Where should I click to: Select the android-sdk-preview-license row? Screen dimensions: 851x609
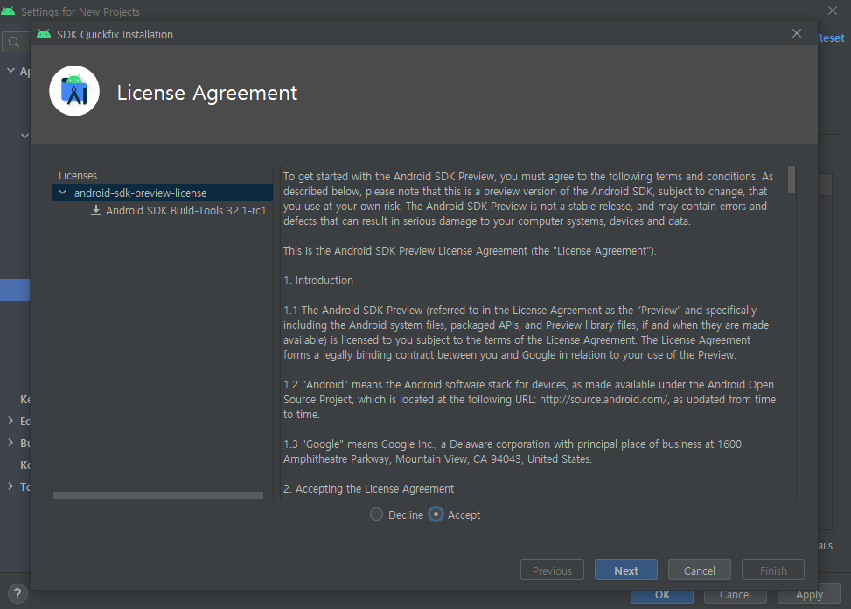[x=163, y=192]
